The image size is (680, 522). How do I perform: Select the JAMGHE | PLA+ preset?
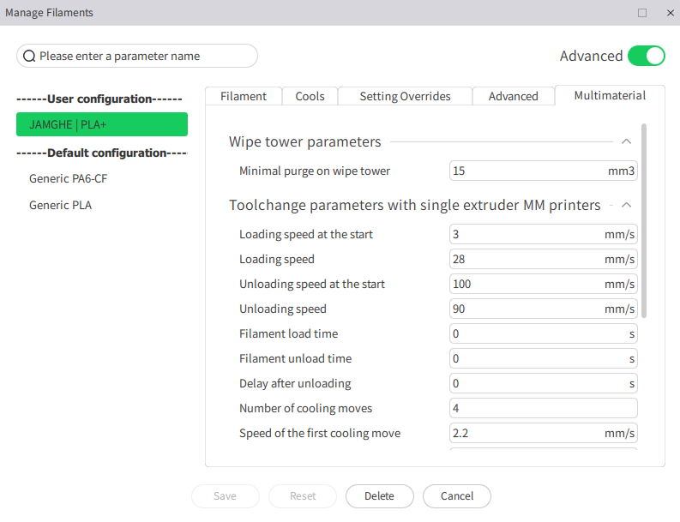coord(102,124)
